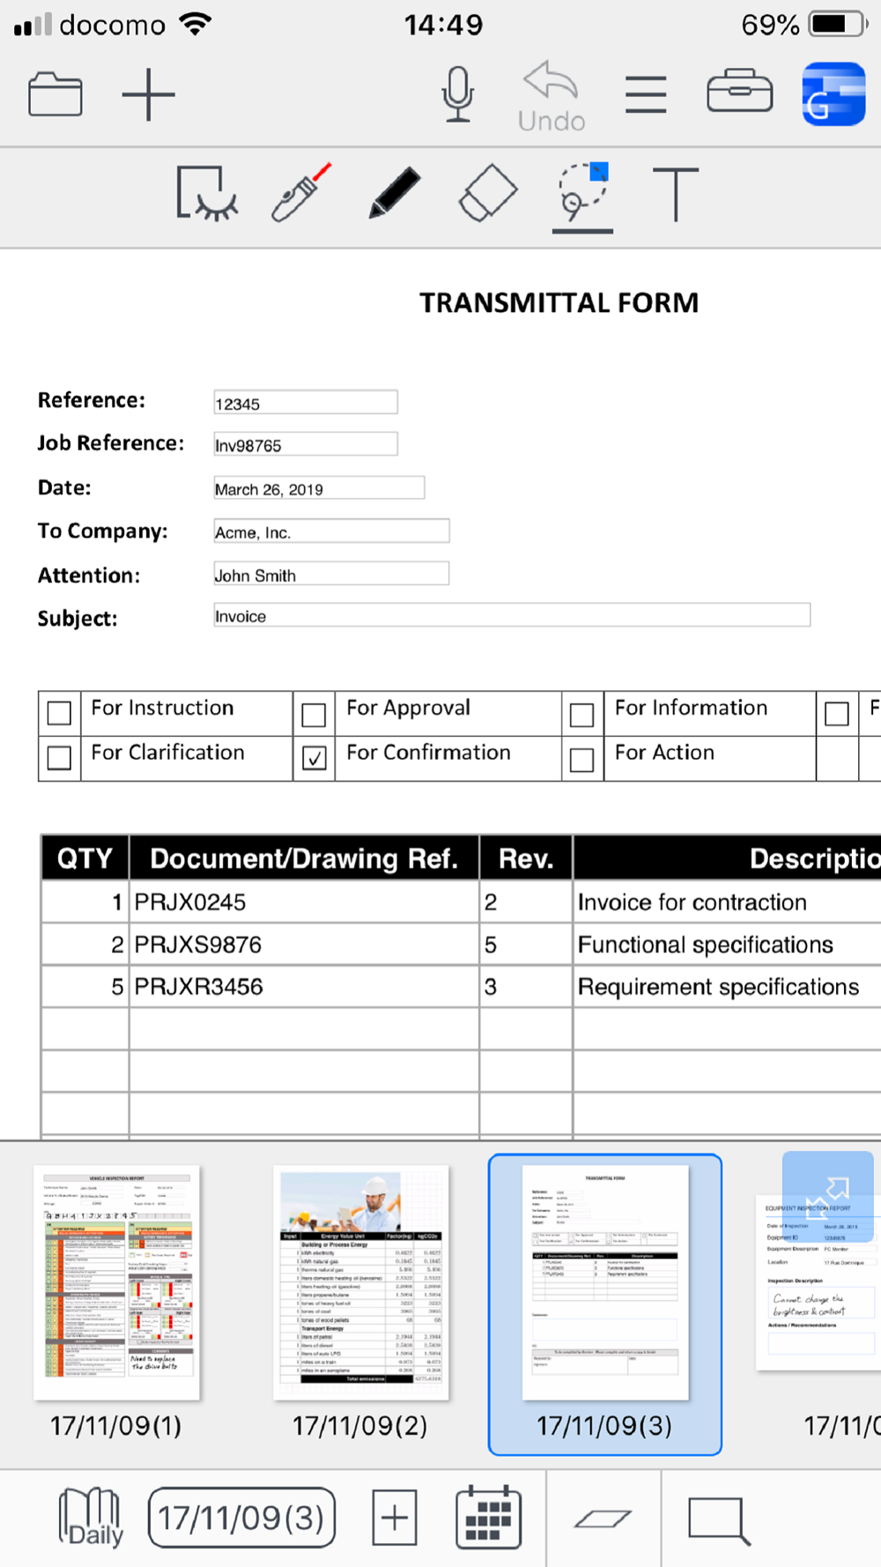
Task: Edit the Attention field John Smith
Action: coord(331,574)
